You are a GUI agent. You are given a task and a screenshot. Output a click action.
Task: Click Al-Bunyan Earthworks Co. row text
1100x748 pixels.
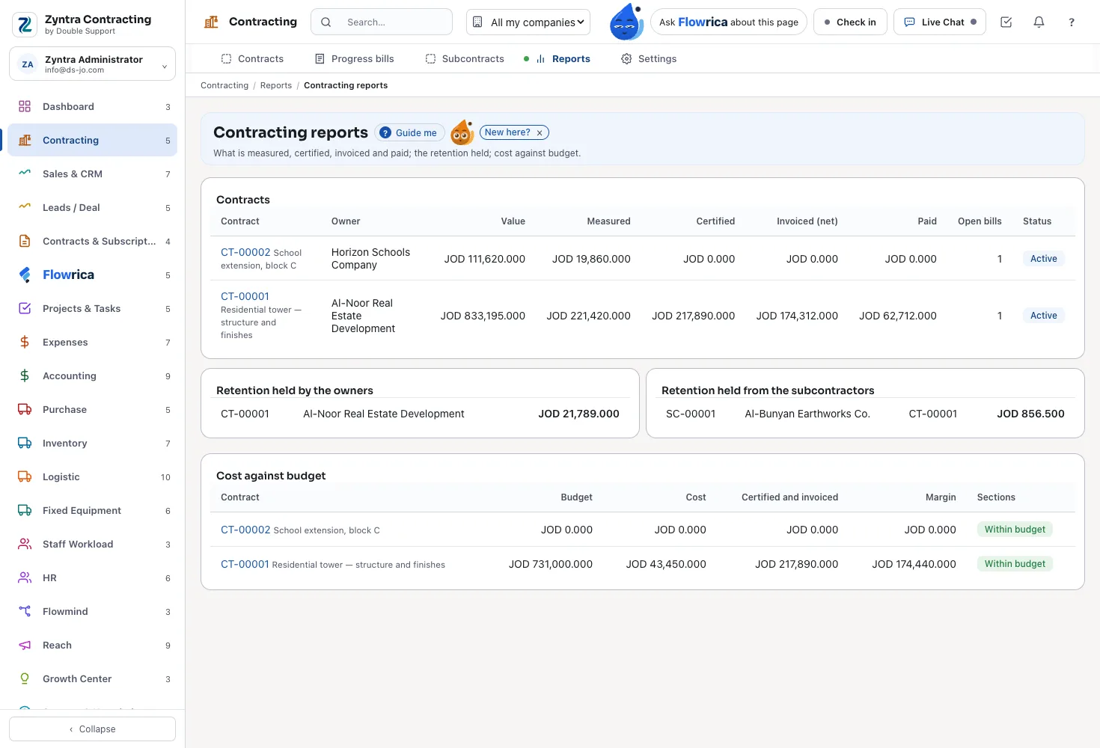(x=807, y=414)
